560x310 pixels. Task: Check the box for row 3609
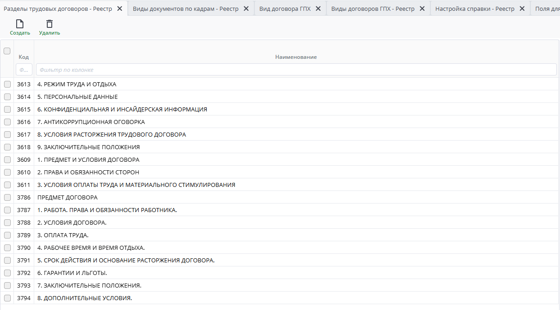7,159
